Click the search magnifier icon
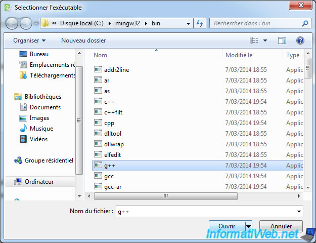The width and height of the screenshot is (316, 243). pyautogui.click(x=305, y=23)
